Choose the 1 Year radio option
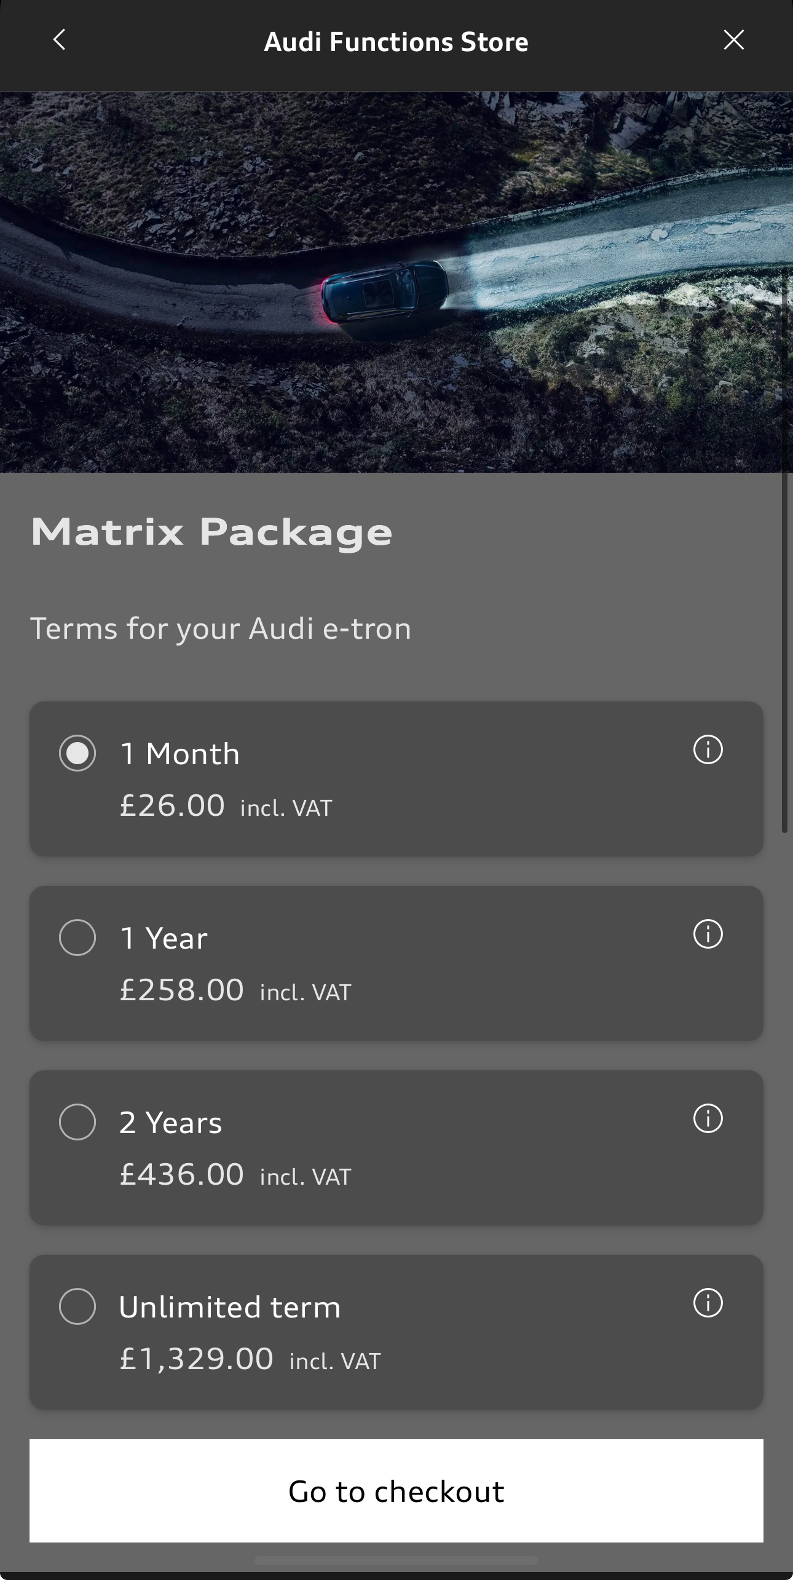 [77, 938]
